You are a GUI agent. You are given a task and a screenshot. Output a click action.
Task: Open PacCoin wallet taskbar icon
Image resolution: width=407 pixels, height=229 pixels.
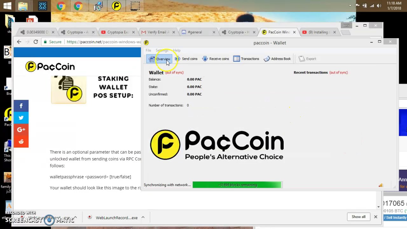(116, 6)
